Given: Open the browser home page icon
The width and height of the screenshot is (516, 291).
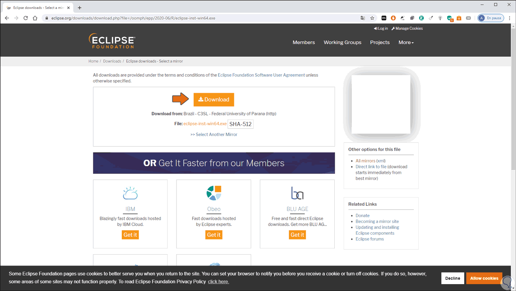Looking at the screenshot, I should pyautogui.click(x=35, y=18).
